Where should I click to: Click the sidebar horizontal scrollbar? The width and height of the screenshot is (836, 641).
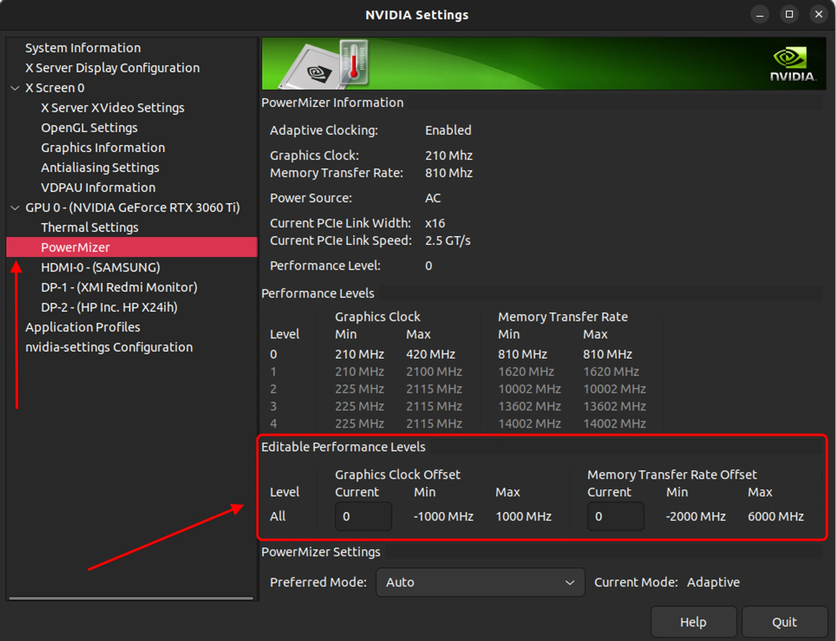tap(131, 598)
